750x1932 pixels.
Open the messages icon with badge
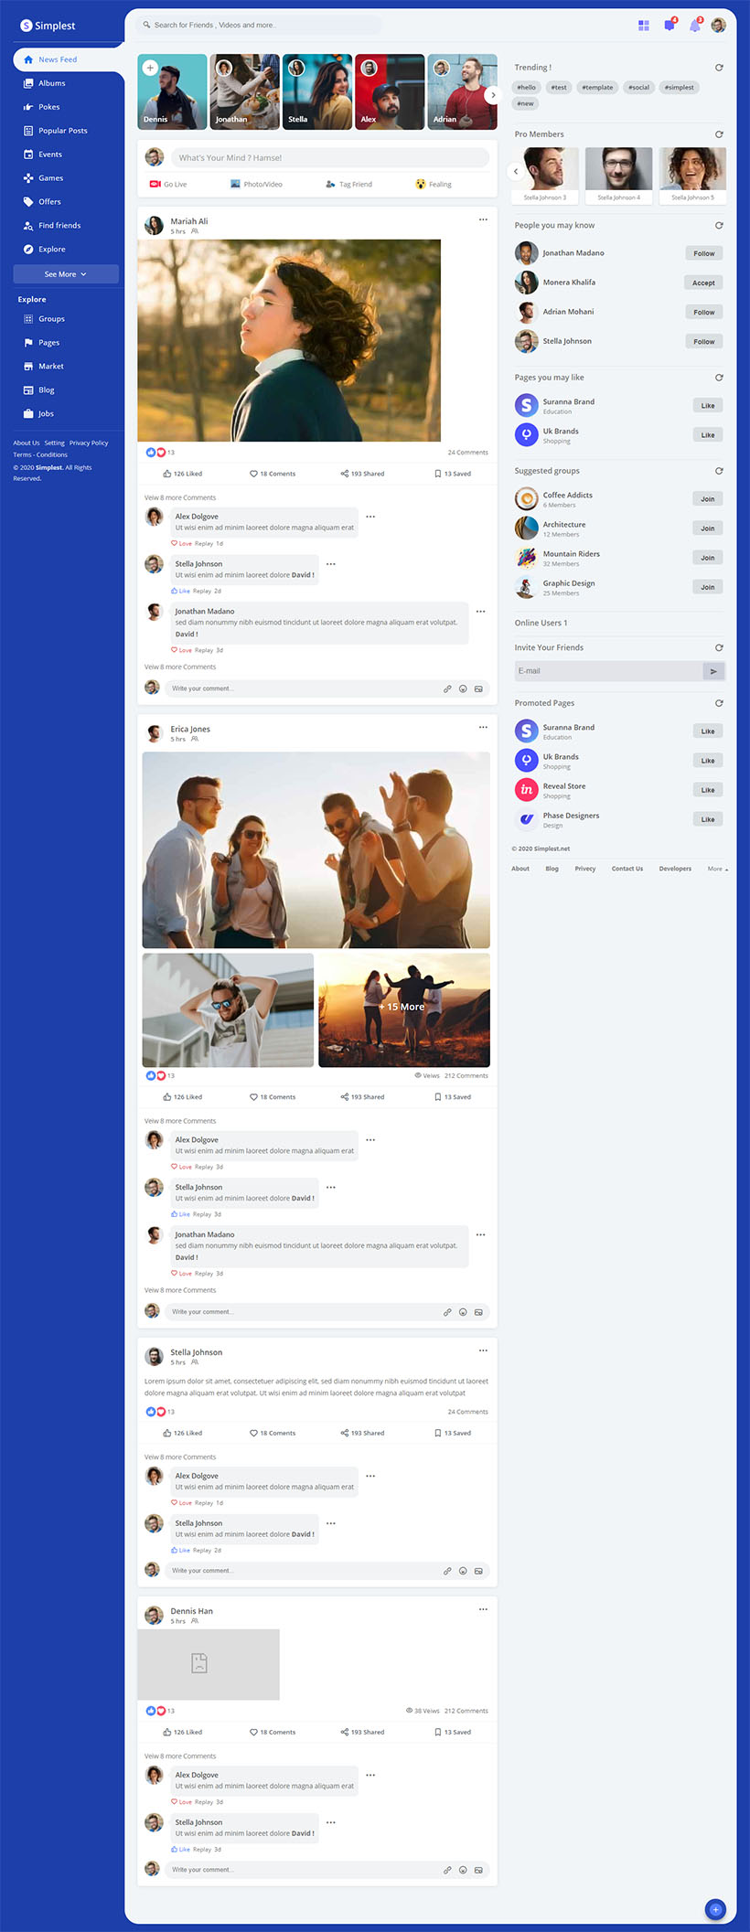point(670,25)
